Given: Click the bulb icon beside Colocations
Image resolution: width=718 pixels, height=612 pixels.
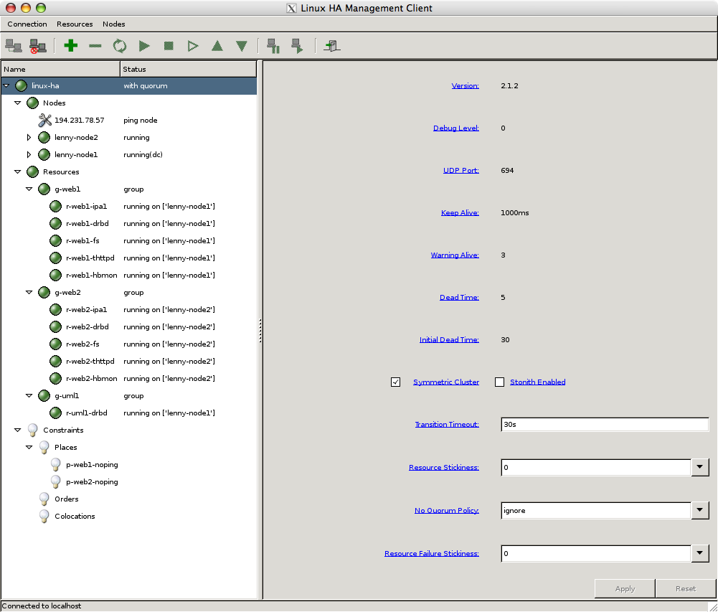Looking at the screenshot, I should (x=44, y=517).
